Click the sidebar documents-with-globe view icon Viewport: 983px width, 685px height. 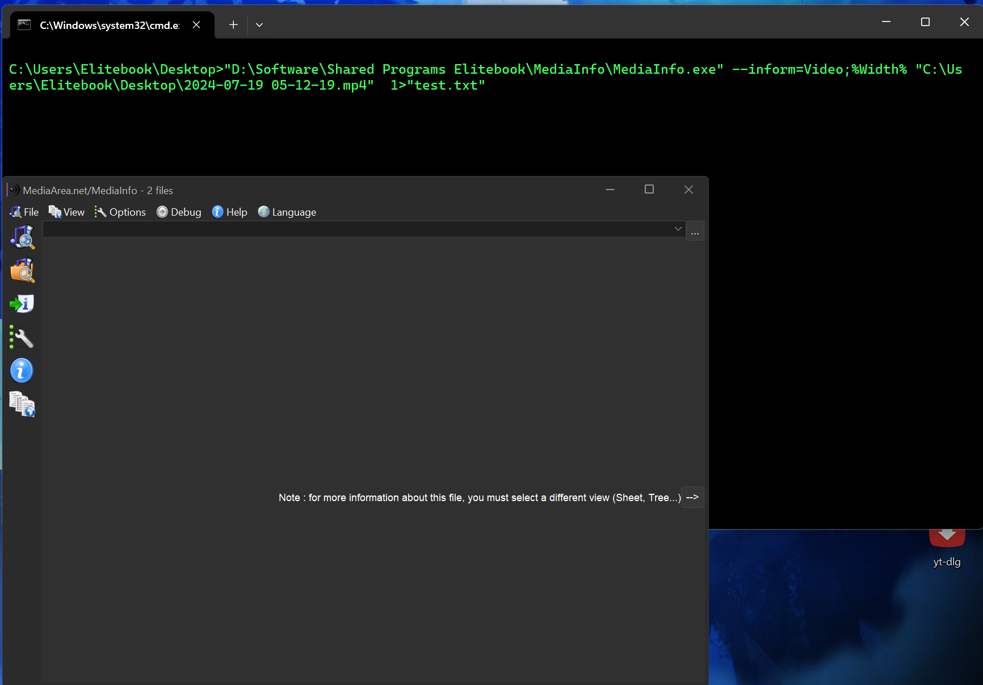22,405
